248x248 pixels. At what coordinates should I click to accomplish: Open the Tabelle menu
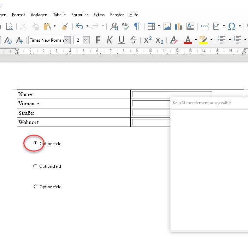(59, 15)
